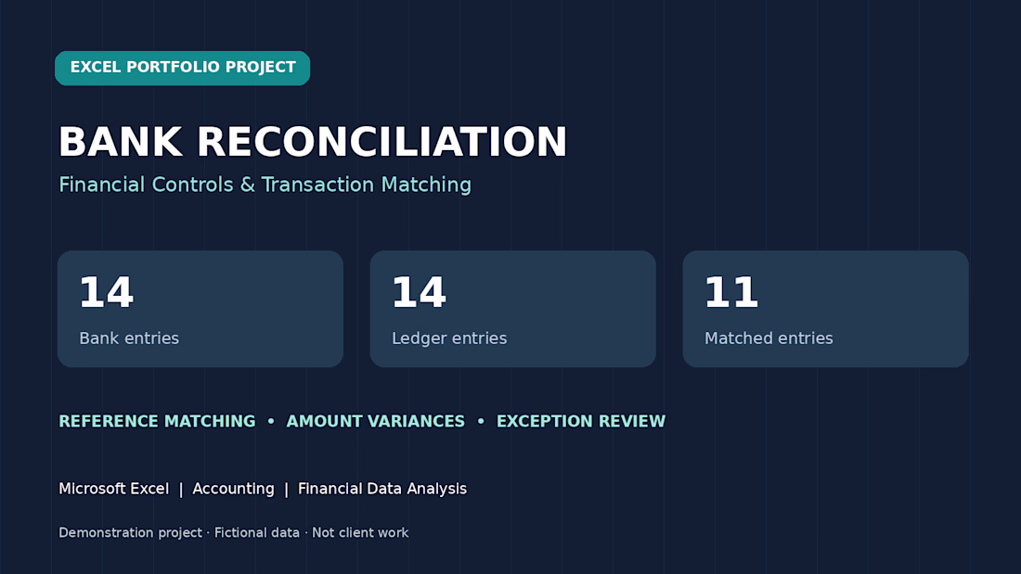Click the Matched entries caption
Viewport: 1021px width, 574px height.
[769, 338]
